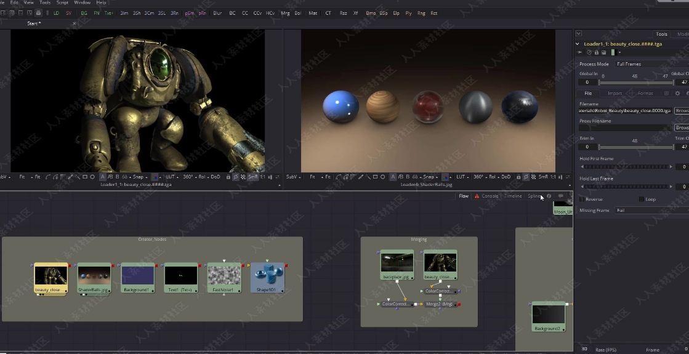Click the Hold First Frame slider

(626, 167)
